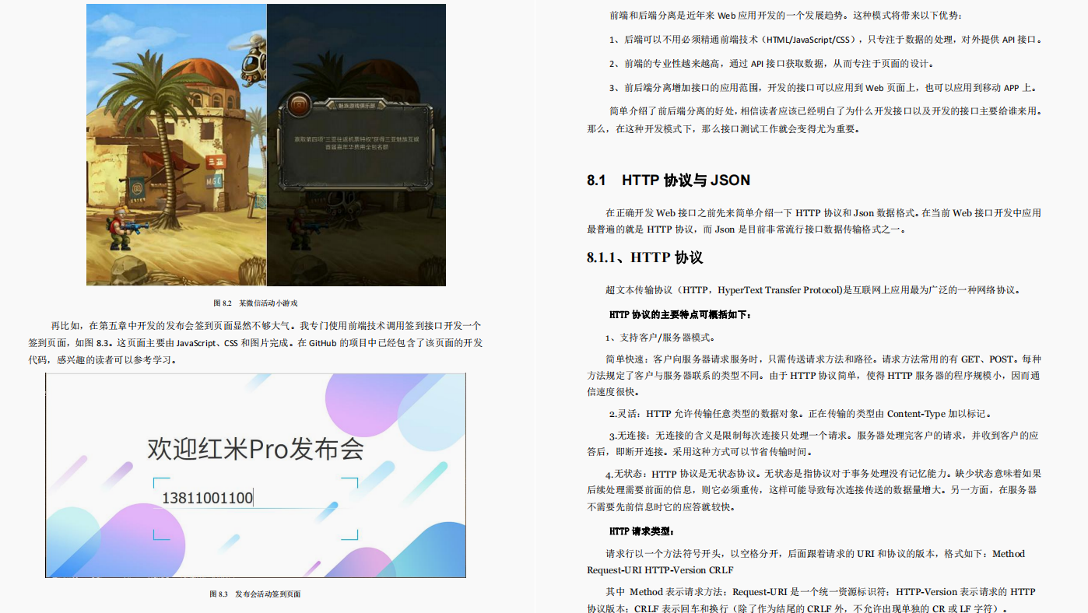
Task: Select the Figure 8.3 sign-in page image
Action: (x=255, y=475)
